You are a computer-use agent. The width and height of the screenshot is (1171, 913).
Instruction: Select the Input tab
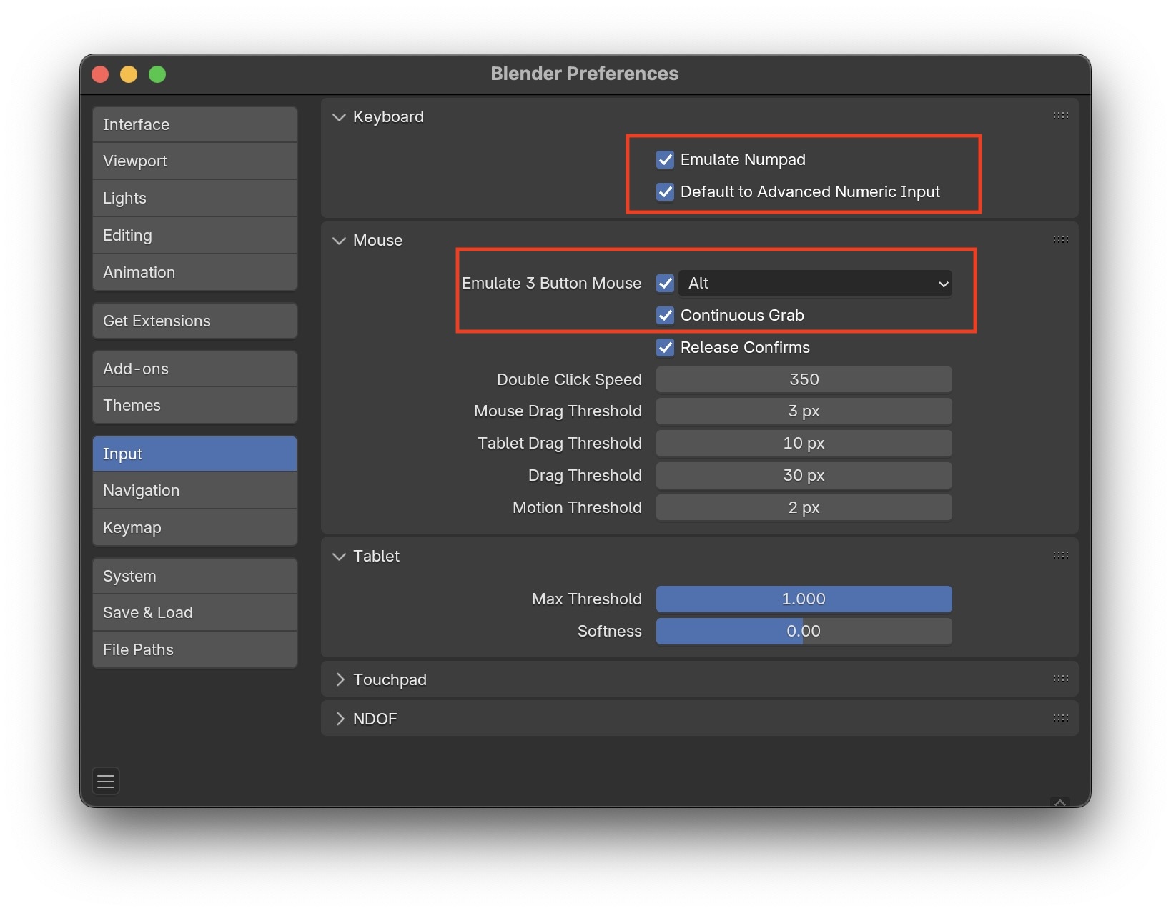(194, 454)
